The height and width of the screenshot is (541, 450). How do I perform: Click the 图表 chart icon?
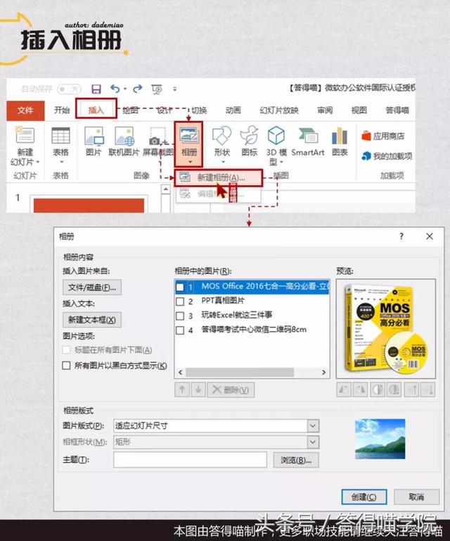(340, 135)
